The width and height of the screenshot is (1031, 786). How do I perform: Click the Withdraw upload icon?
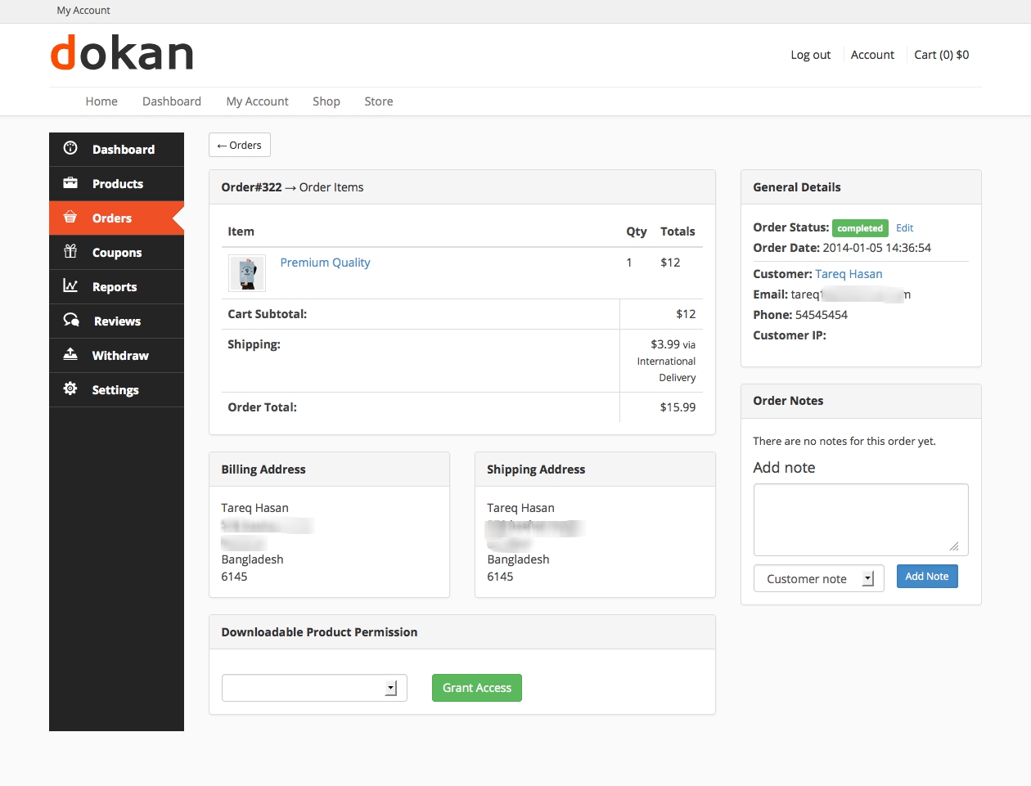coord(70,355)
